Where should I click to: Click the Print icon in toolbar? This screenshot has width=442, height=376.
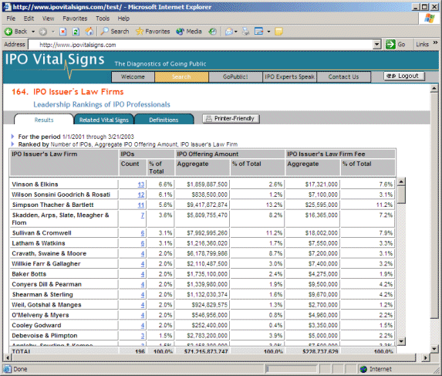[245, 32]
